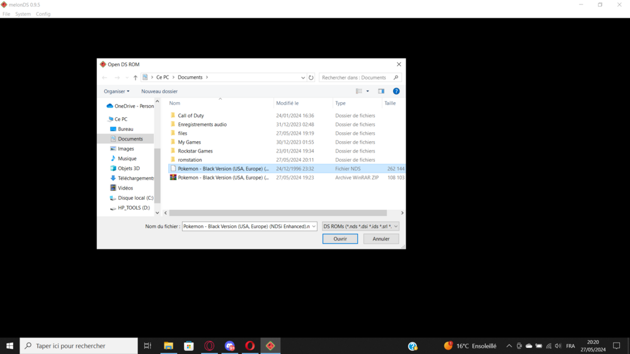Toggle the preview pane icon
The width and height of the screenshot is (630, 354).
381,91
